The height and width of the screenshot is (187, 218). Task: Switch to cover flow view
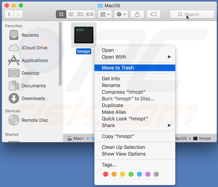pyautogui.click(x=90, y=14)
